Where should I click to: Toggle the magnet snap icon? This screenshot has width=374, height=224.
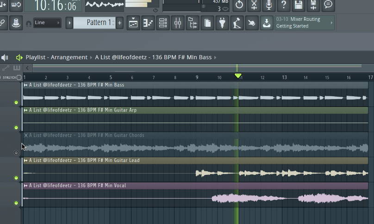29,24
